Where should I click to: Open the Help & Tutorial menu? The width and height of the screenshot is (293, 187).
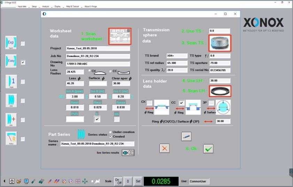point(73,6)
